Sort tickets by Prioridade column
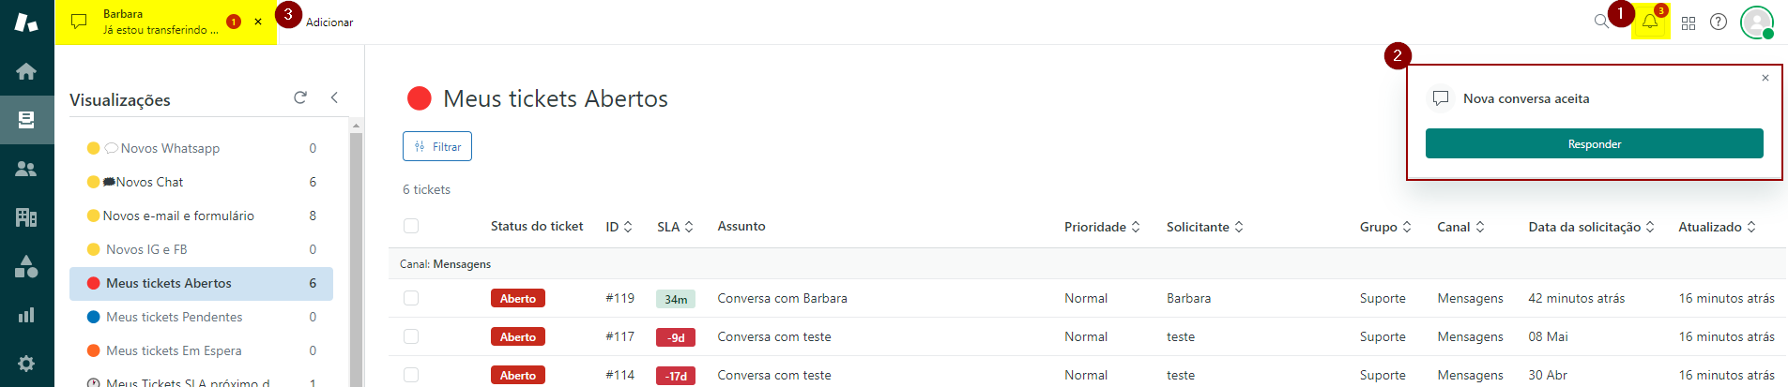 click(1101, 227)
